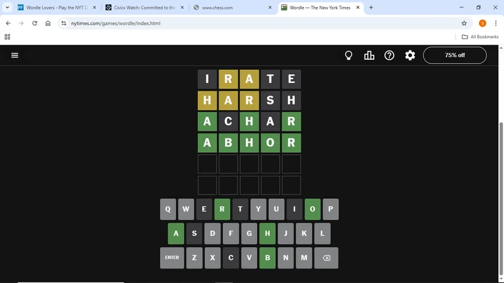Click the gray C tile in ACHAR row
This screenshot has width=504, height=283.
pos(228,121)
